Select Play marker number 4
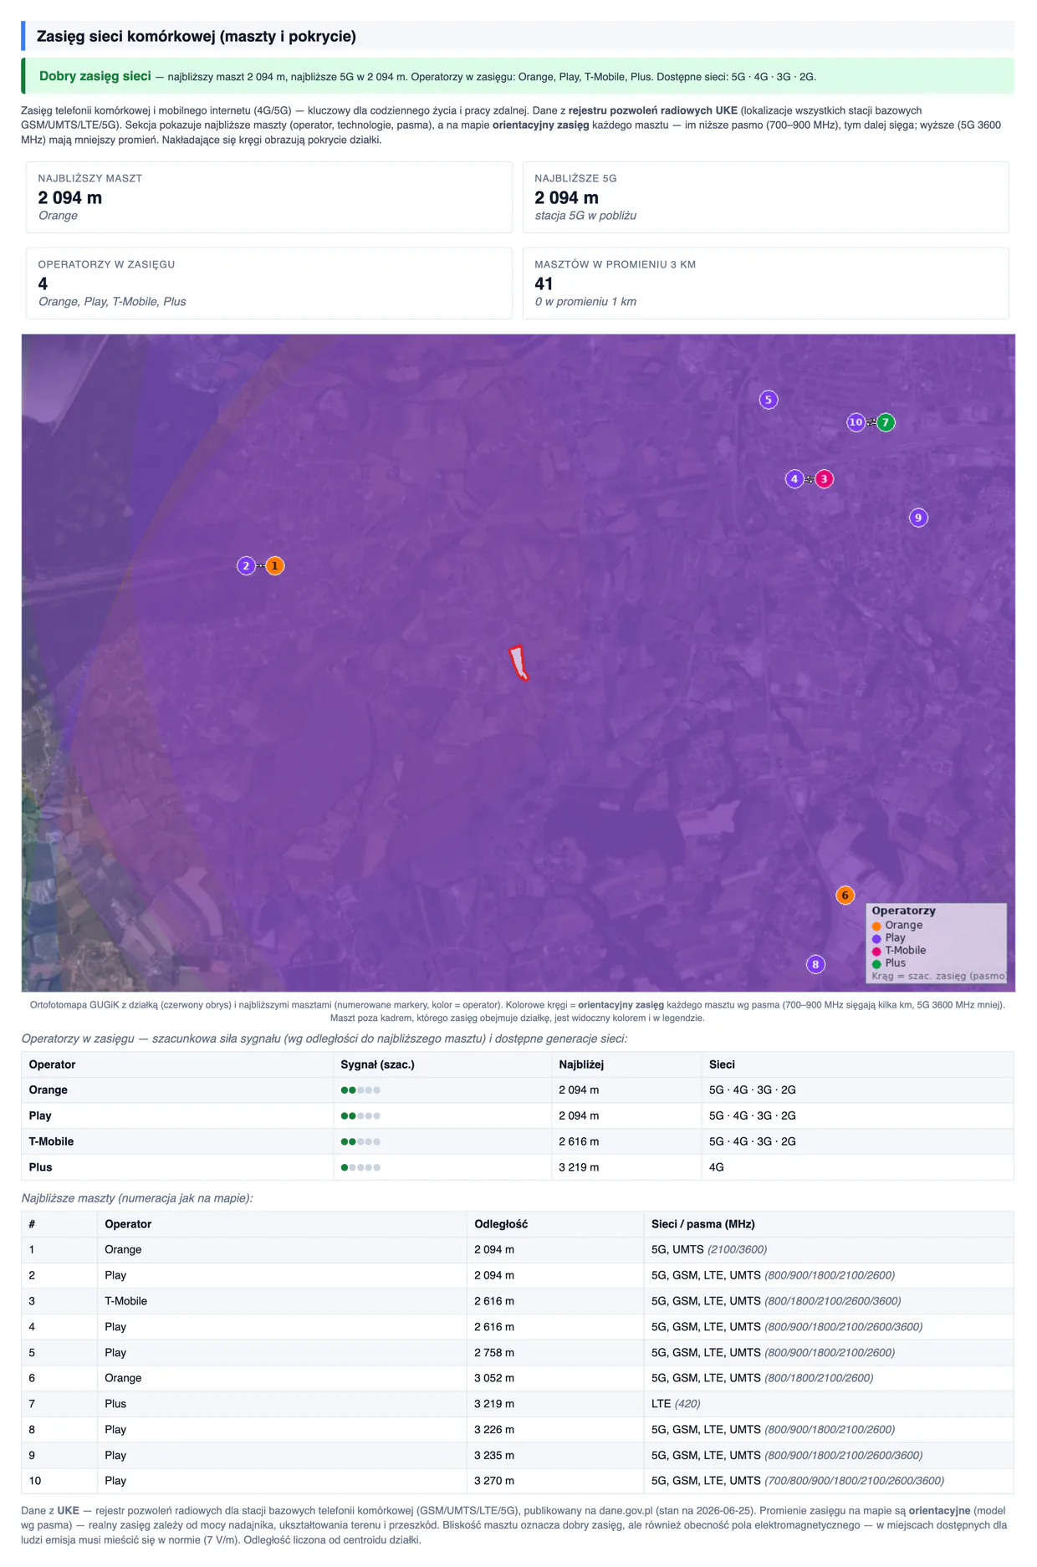 point(794,479)
